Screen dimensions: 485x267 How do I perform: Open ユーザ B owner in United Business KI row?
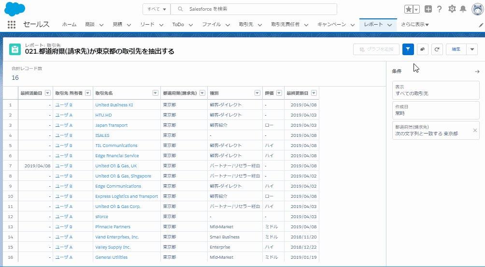[x=64, y=105]
